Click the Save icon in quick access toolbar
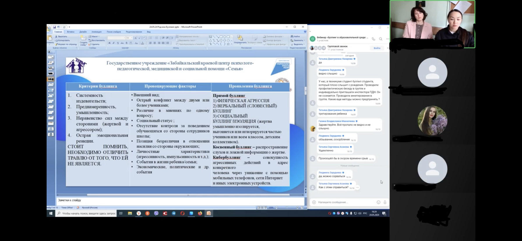Image resolution: width=522 pixels, height=241 pixels. pos(54,27)
